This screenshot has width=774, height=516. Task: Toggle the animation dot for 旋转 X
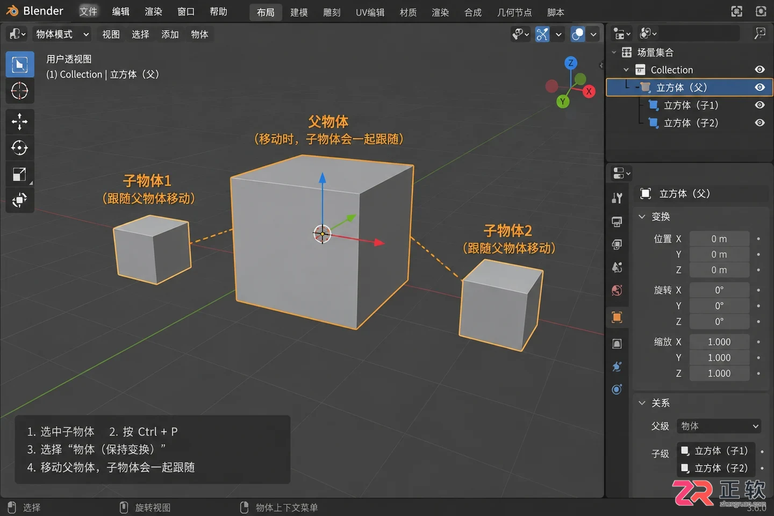tap(758, 290)
